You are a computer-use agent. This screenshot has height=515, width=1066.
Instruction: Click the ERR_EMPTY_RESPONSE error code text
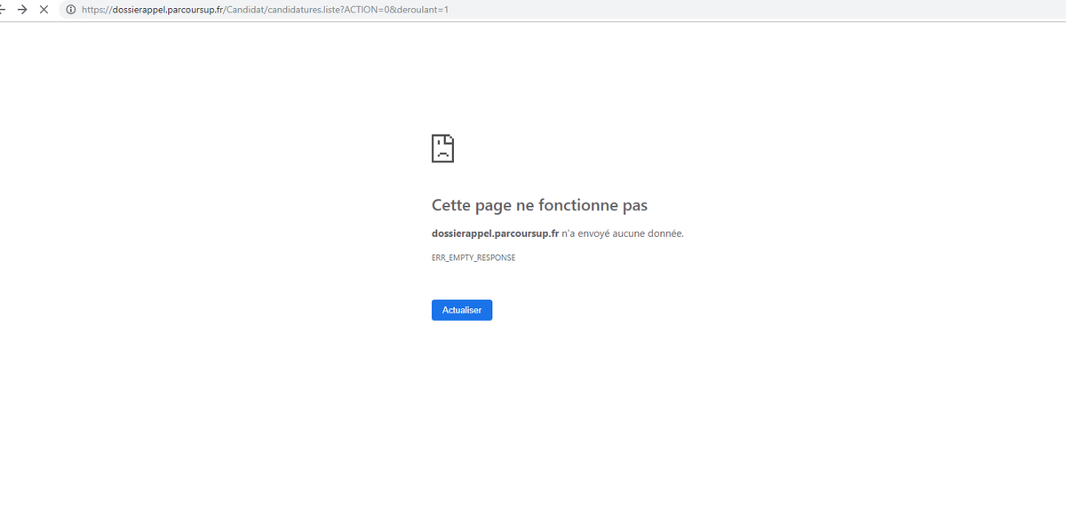click(x=473, y=257)
